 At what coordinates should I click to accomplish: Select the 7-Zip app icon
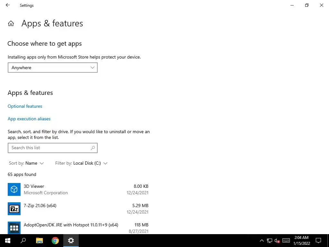[x=14, y=208]
